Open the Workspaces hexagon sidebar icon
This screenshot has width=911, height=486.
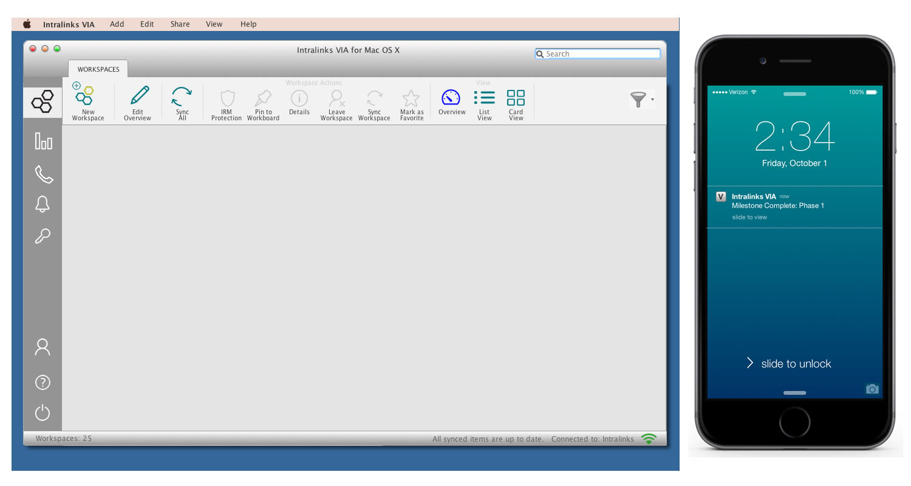[x=43, y=101]
